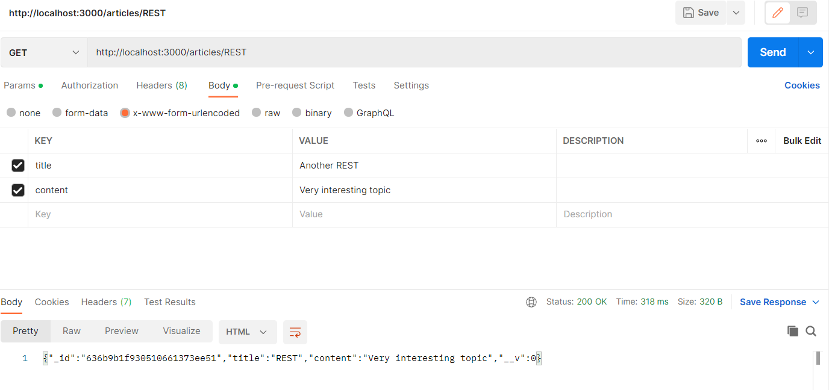This screenshot has width=829, height=390.
Task: View the response in Raw tab
Action: pyautogui.click(x=71, y=330)
